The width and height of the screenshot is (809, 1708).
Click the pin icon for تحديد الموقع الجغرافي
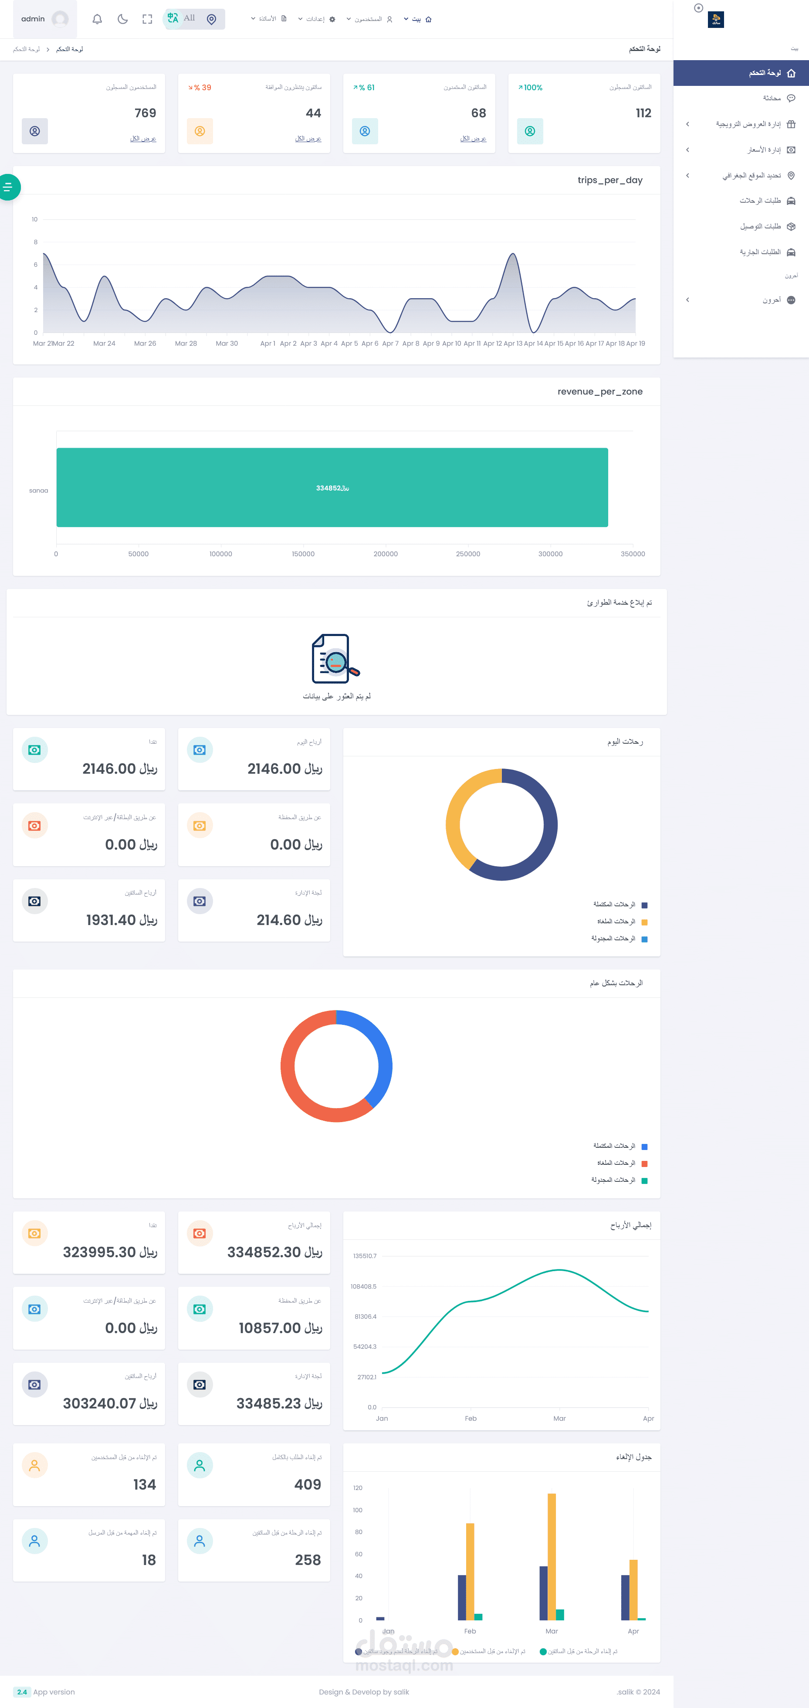[x=791, y=176]
